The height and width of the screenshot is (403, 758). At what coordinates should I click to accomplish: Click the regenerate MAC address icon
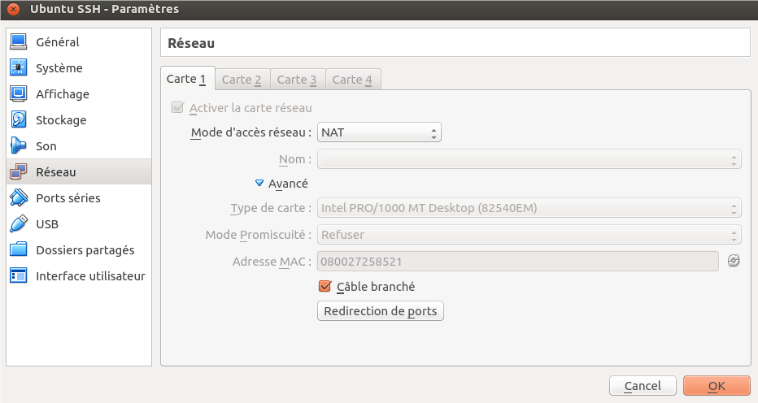coord(734,261)
